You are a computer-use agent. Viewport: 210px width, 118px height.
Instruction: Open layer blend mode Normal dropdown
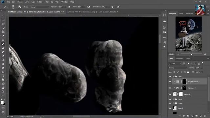[x=178, y=68]
